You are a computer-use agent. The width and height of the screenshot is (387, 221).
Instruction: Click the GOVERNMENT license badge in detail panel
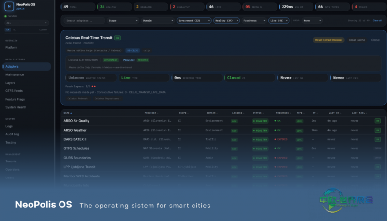[x=110, y=60]
